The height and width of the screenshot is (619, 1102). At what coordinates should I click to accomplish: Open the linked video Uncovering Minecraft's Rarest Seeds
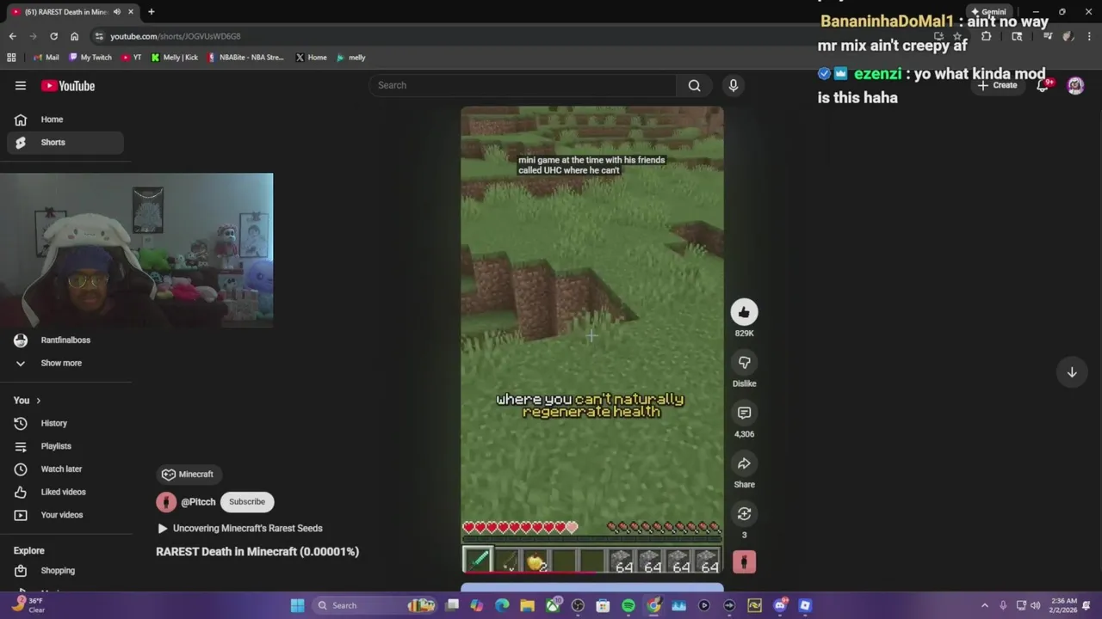click(x=239, y=529)
